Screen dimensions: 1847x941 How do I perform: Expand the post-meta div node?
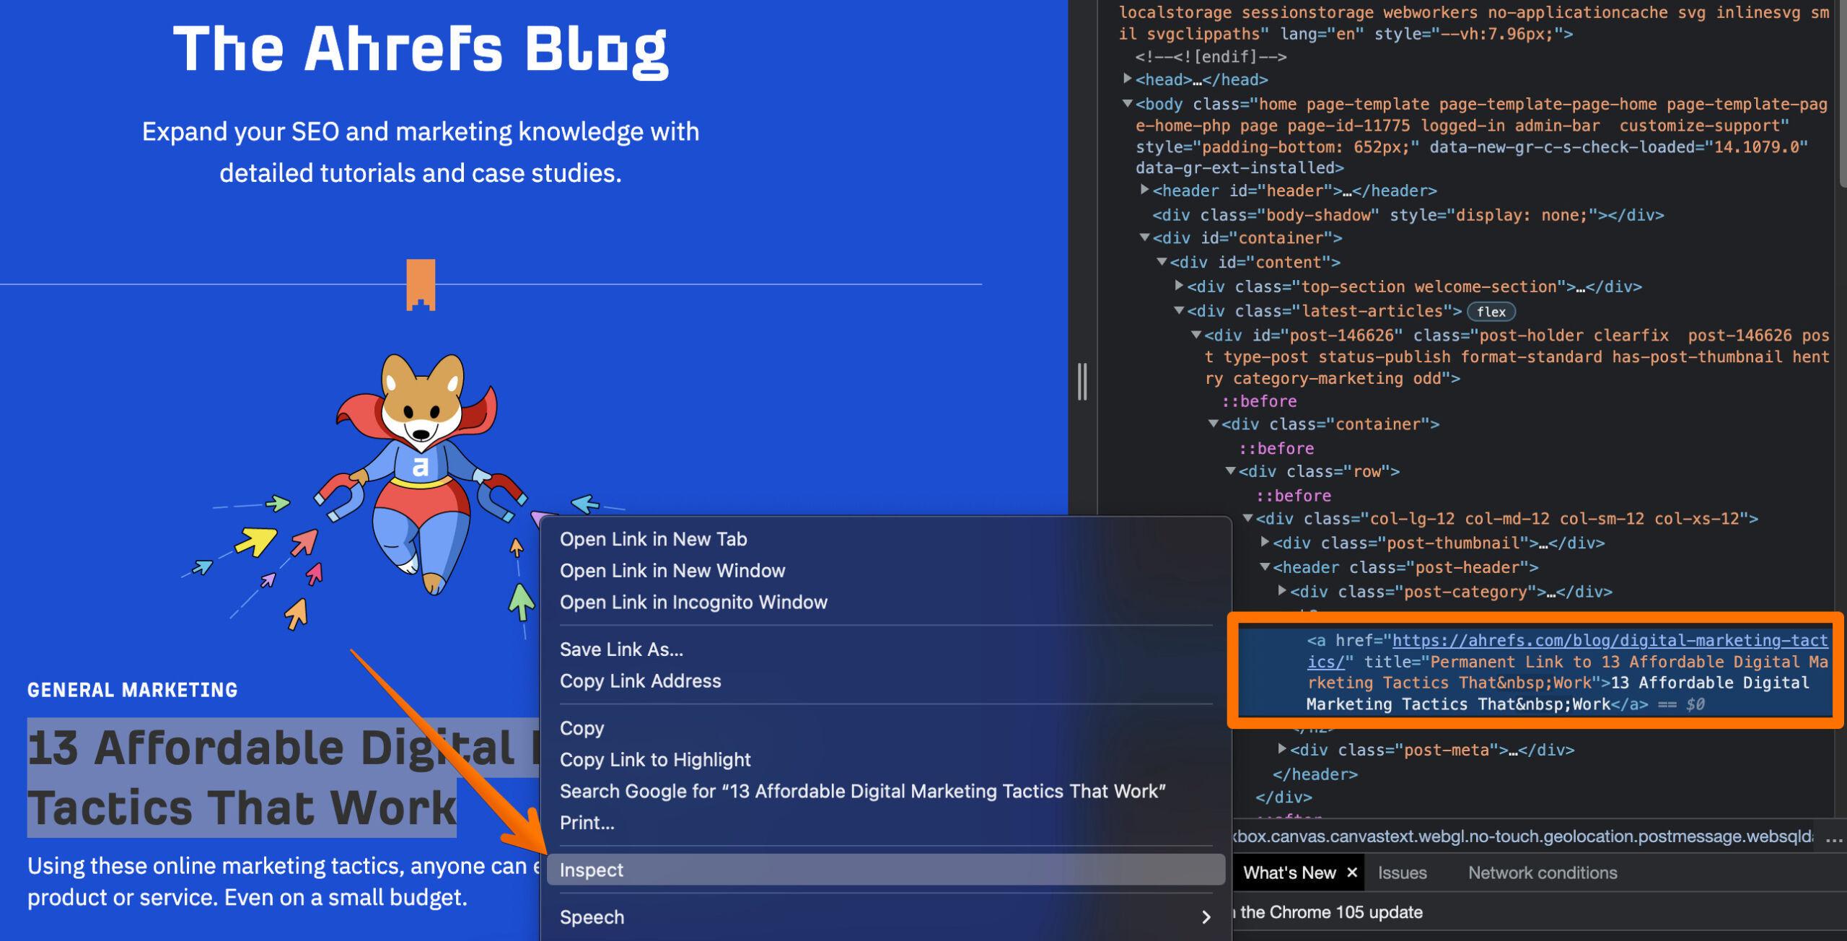coord(1281,749)
